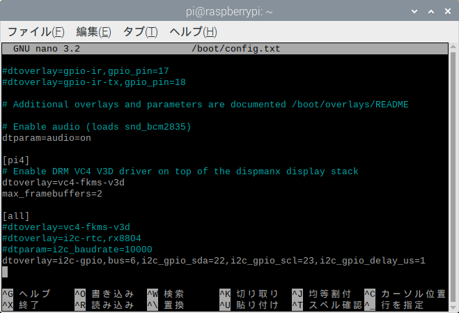Click the 'dtparam=audio=on' line
The width and height of the screenshot is (459, 313).
[x=47, y=138]
